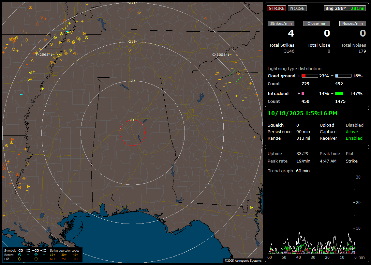The image size is (371, 265).
Task: Select the Close/min counter label
Action: pyautogui.click(x=317, y=23)
